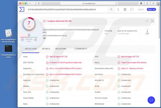
Task: Click the page vertical scrollbar
Action: [160, 23]
